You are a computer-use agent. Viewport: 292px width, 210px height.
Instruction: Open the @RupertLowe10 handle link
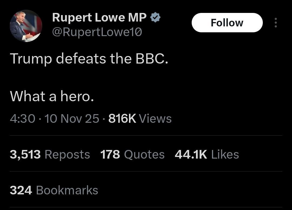click(x=97, y=32)
